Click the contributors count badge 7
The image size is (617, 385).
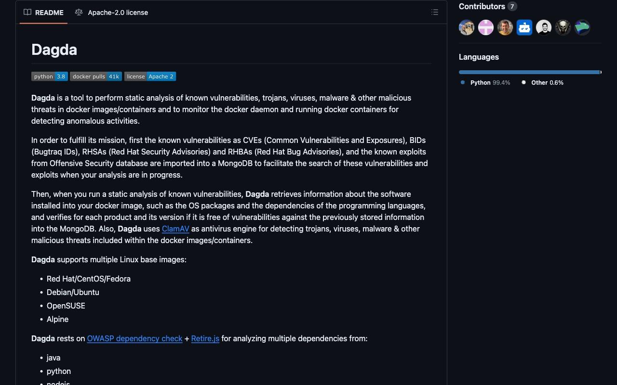(512, 6)
